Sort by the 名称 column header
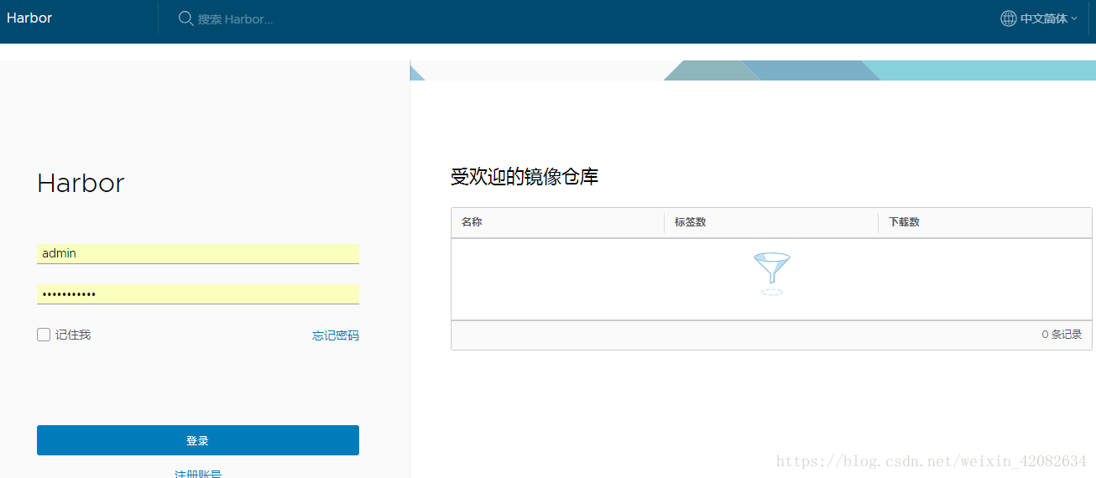 click(x=472, y=222)
